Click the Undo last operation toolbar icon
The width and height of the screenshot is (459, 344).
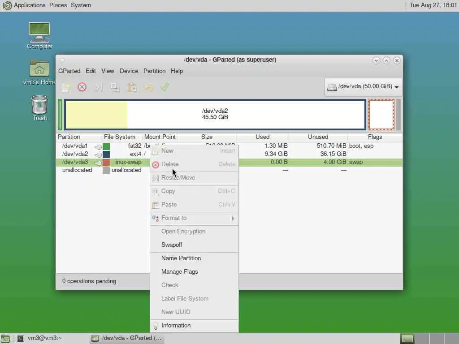point(148,87)
